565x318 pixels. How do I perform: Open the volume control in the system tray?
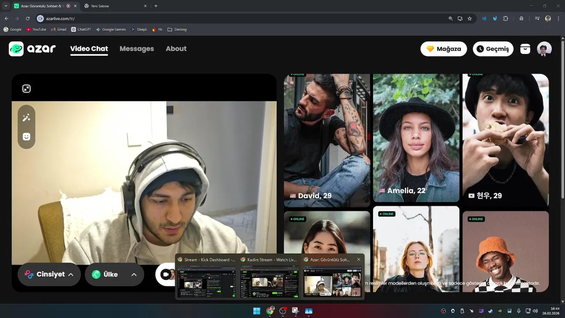(535, 311)
